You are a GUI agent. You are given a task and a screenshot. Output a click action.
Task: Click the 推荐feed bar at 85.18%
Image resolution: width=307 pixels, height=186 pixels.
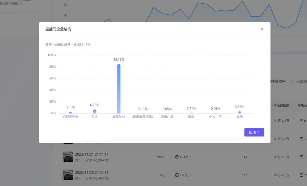point(119,89)
